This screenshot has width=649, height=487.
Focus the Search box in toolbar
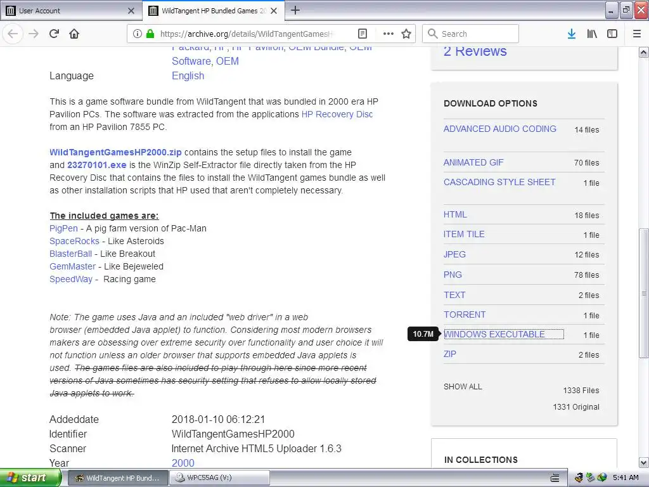(470, 34)
